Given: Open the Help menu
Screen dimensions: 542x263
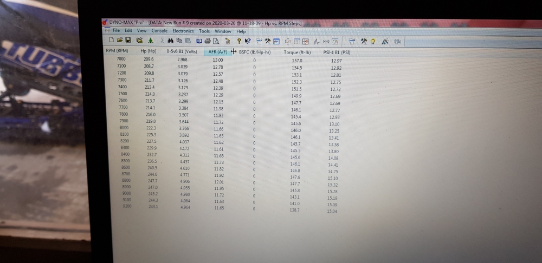Looking at the screenshot, I should (241, 31).
